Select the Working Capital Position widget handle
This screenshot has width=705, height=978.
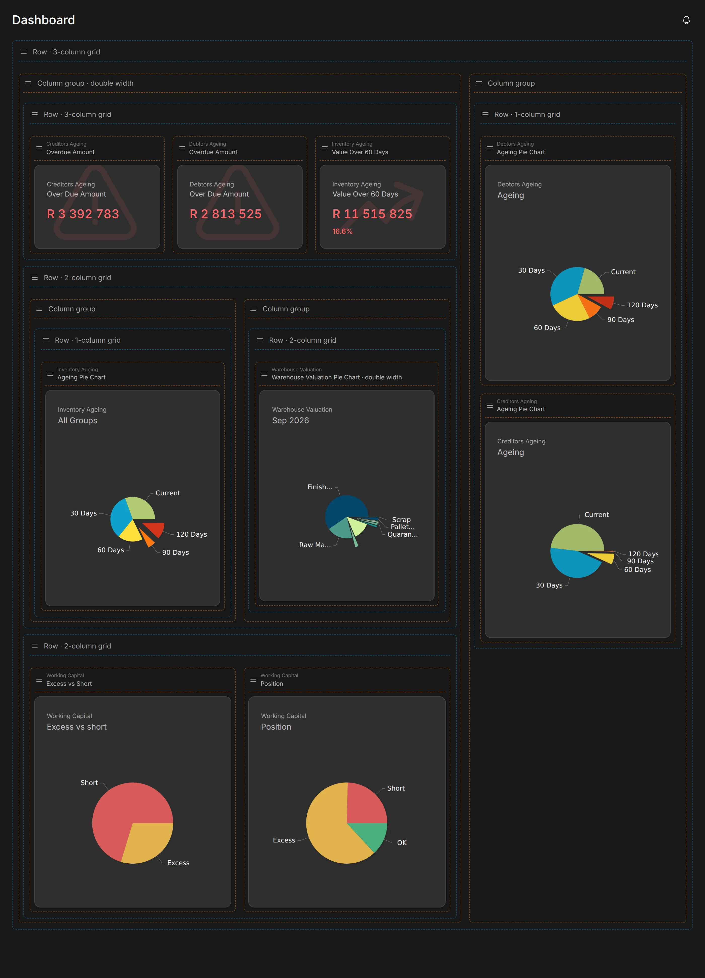[253, 680]
